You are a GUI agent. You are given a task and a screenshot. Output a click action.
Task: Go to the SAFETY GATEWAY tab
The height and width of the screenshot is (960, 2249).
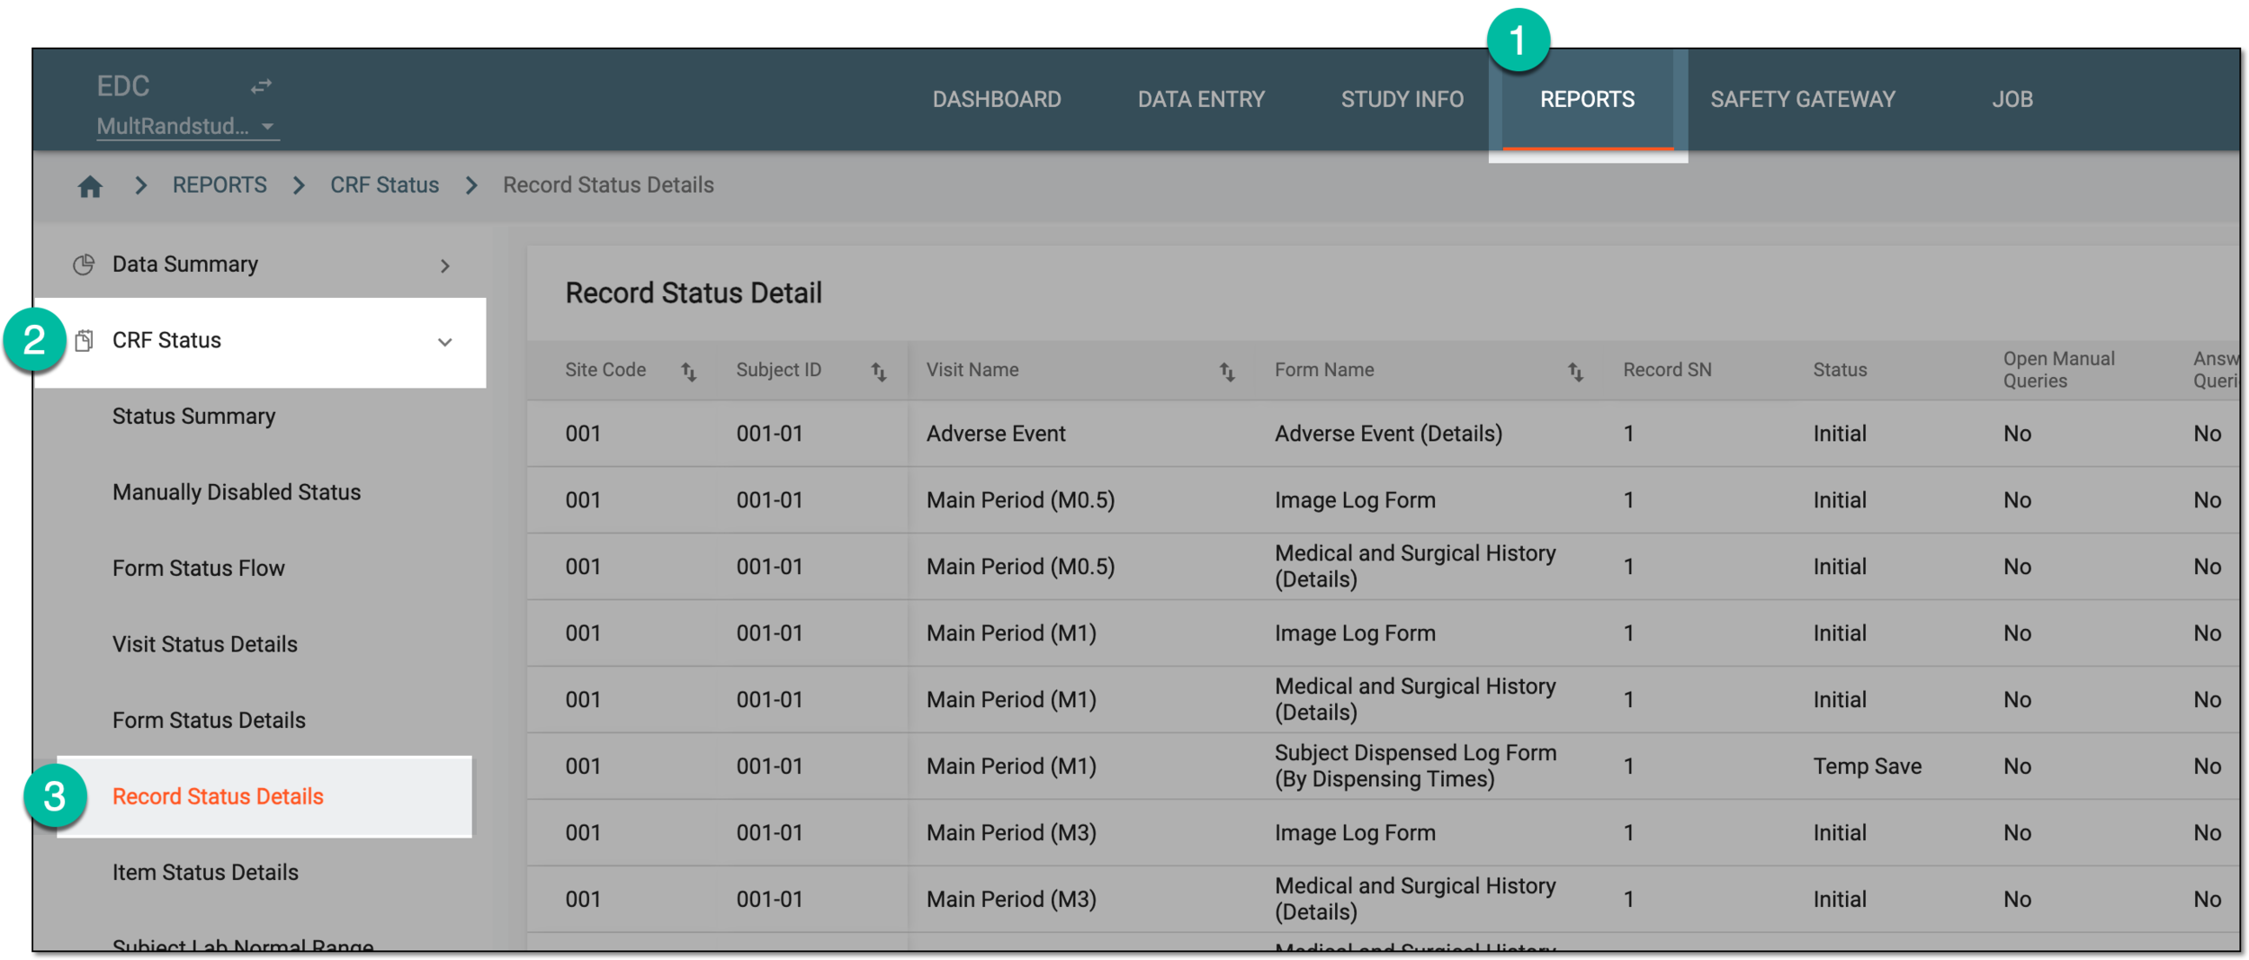click(x=1803, y=99)
